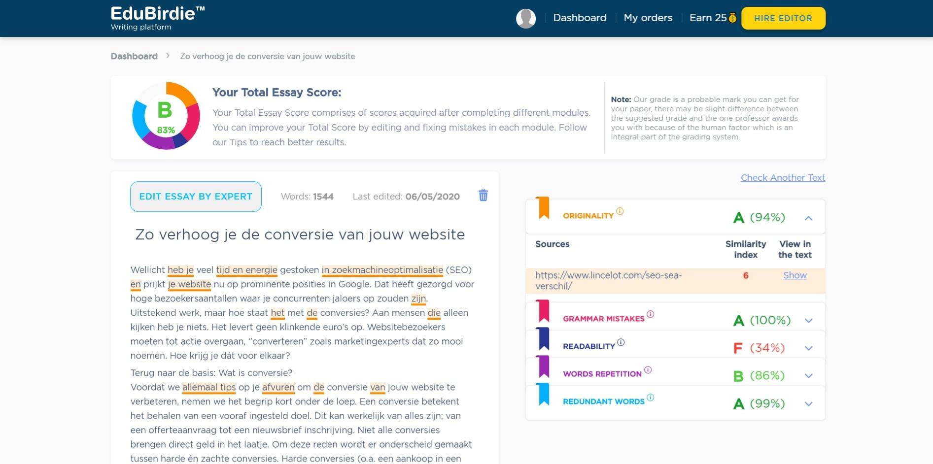Click the Redundant Words grade A (99%)

[759, 403]
